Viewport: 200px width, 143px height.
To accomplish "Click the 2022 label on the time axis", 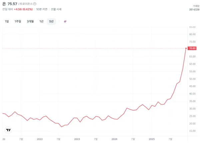I will pos(40,139).
